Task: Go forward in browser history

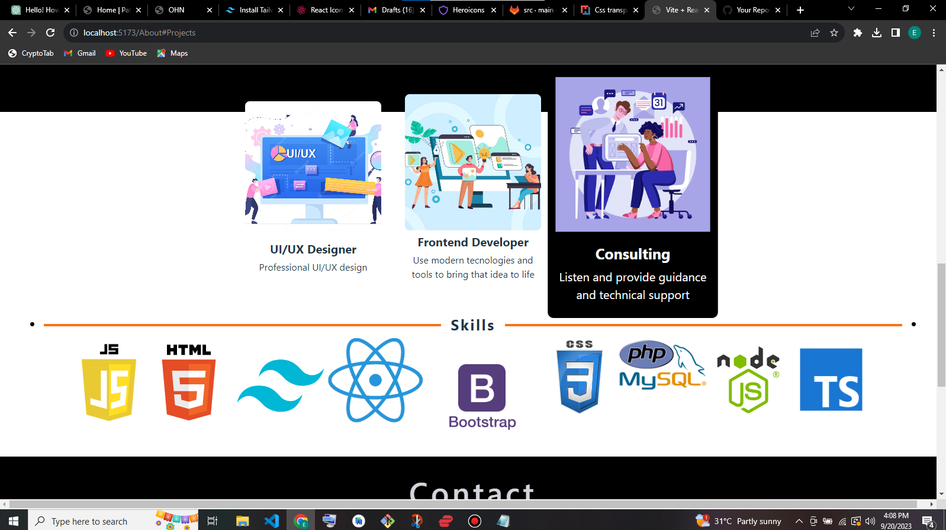Action: (31, 33)
